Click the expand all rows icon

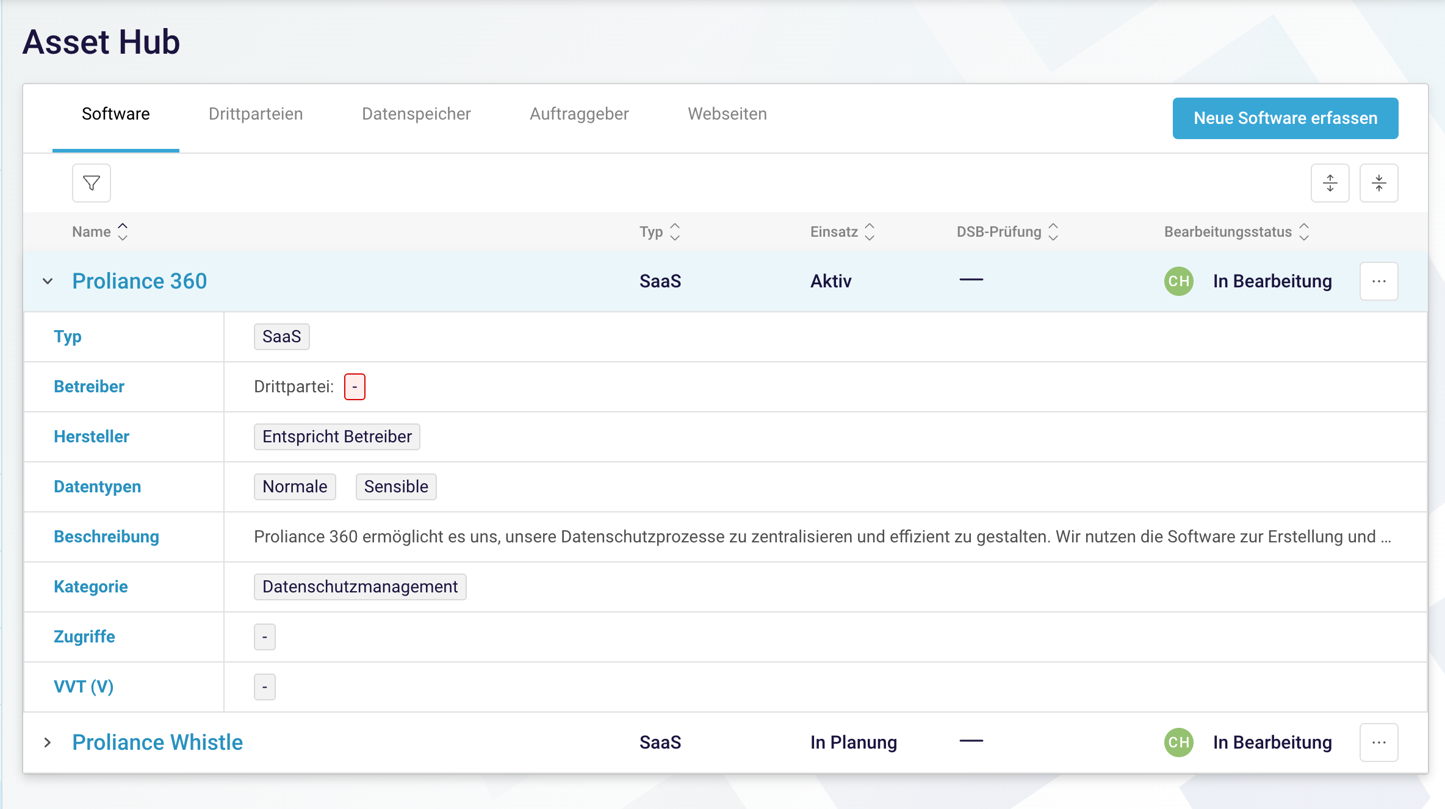(1330, 183)
